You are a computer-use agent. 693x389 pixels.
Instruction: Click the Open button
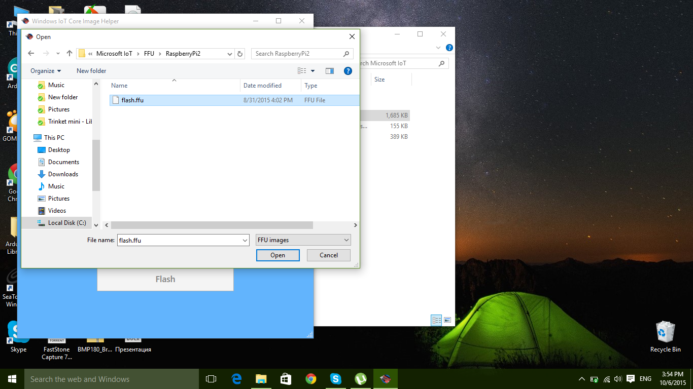[x=278, y=255]
